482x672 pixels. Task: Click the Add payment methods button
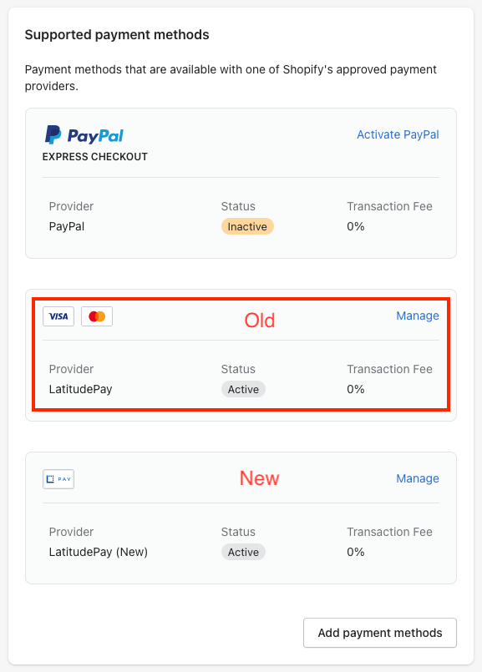(x=380, y=633)
